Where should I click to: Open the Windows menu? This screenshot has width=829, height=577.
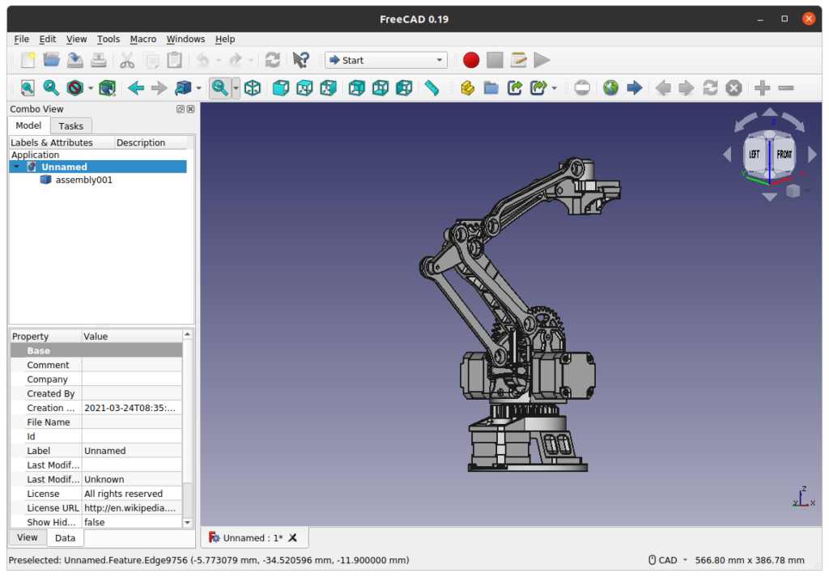(x=185, y=39)
